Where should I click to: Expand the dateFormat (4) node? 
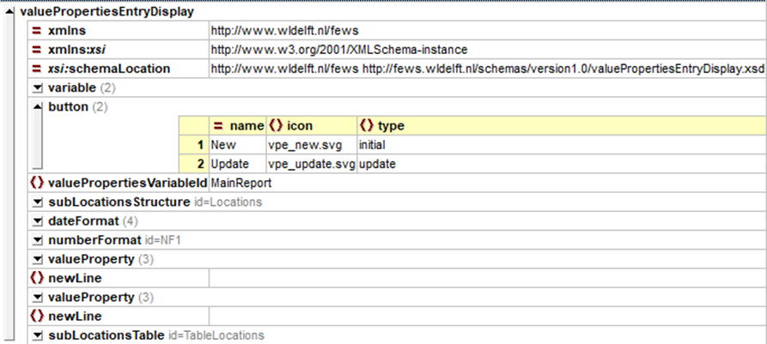pyautogui.click(x=37, y=221)
